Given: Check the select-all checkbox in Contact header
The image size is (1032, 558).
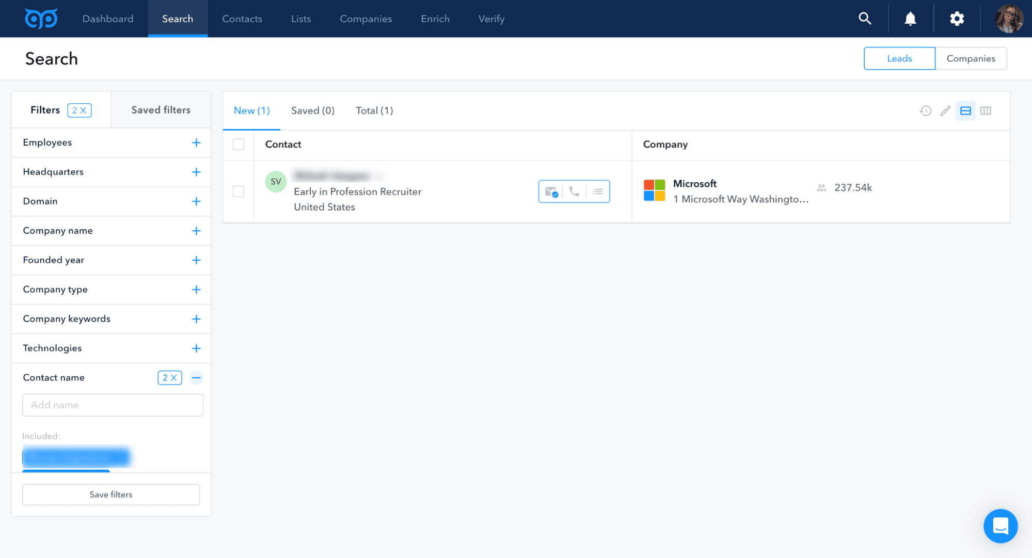Looking at the screenshot, I should pos(239,145).
